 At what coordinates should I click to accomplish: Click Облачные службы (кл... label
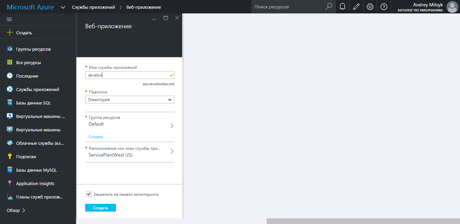(40, 143)
